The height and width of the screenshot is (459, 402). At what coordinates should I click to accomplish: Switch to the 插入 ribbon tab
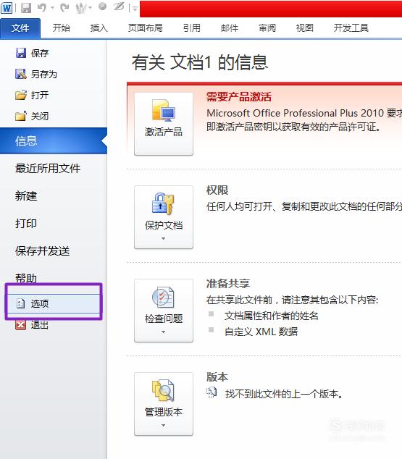(x=99, y=28)
